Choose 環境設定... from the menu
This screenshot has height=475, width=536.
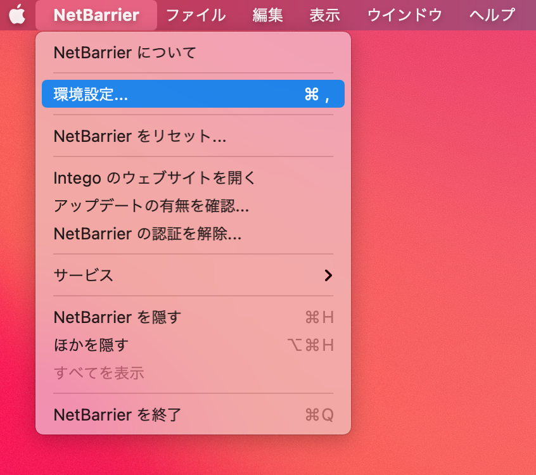click(193, 94)
